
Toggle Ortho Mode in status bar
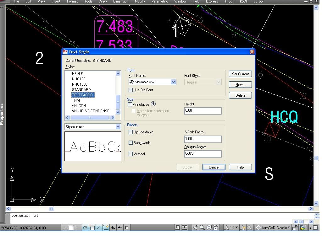tap(78, 228)
